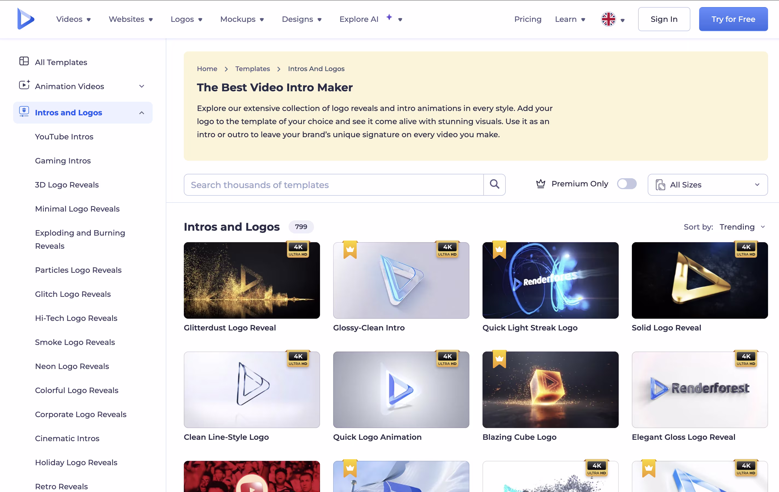This screenshot has height=492, width=779.
Task: Collapse the Intros and Logos section chevron
Action: tap(141, 113)
